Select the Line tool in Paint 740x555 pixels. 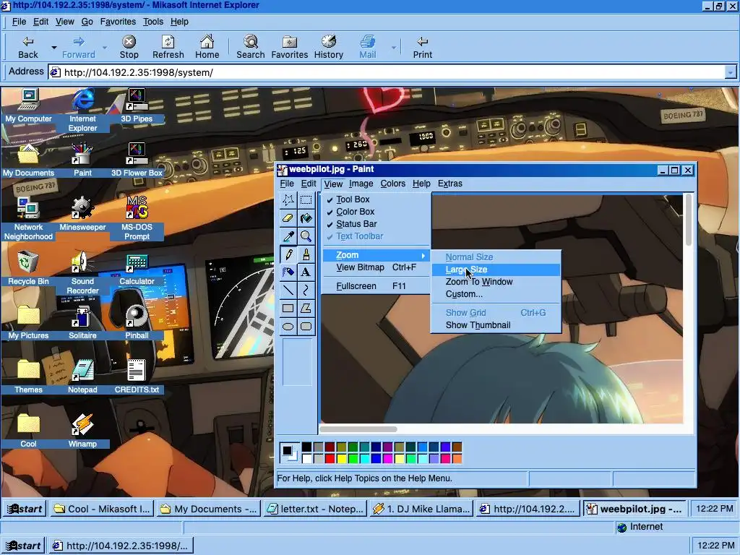tap(288, 291)
